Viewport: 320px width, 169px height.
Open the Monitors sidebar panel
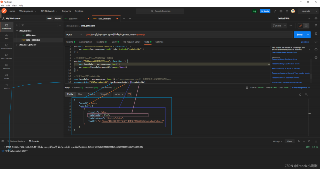(7, 66)
